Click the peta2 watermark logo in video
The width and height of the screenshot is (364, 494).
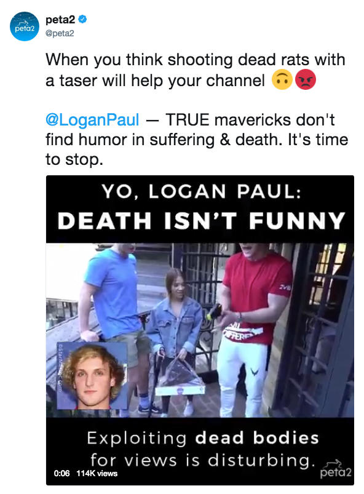tap(335, 469)
